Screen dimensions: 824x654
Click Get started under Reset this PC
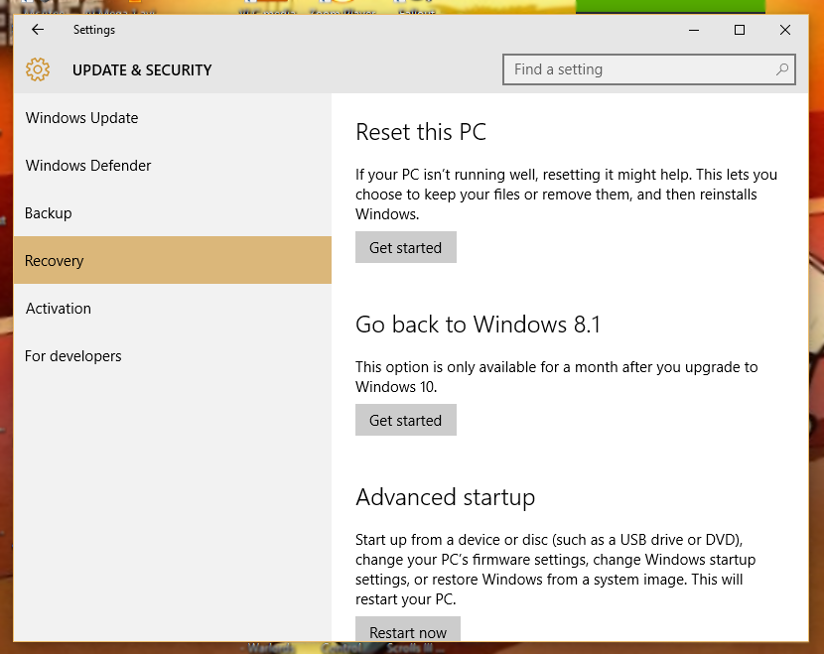pos(406,247)
